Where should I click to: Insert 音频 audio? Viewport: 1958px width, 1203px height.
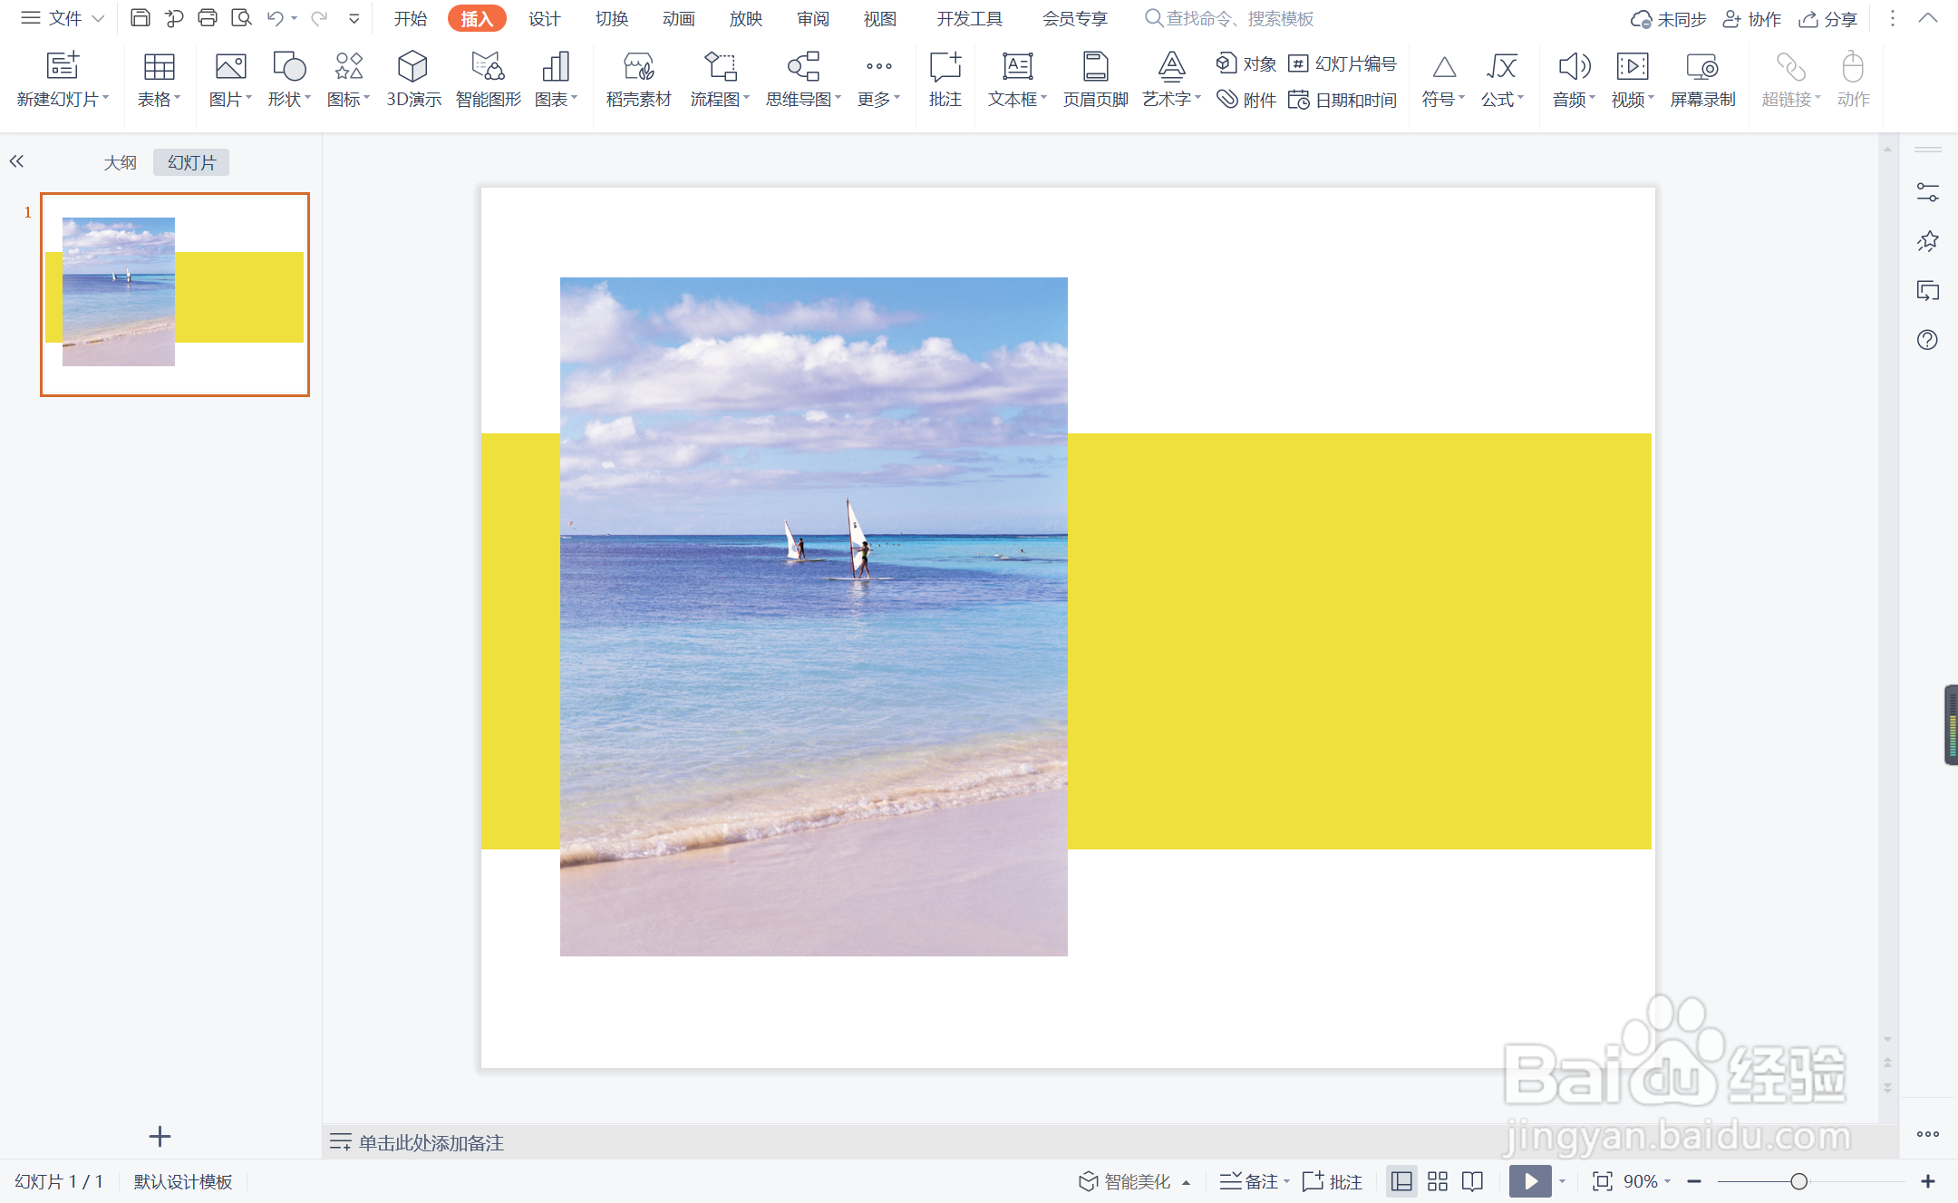(1574, 80)
